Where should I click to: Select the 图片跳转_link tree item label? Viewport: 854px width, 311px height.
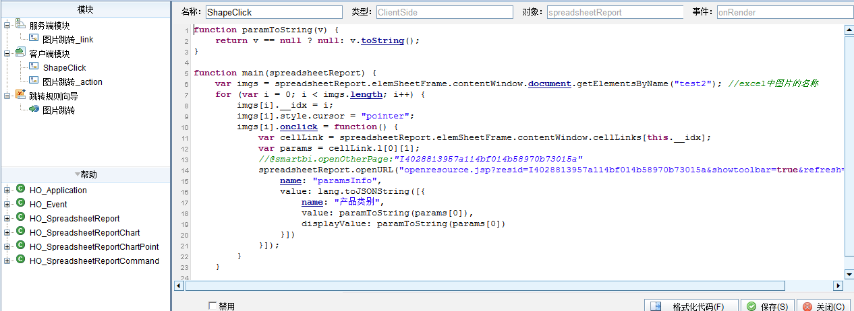(67, 40)
